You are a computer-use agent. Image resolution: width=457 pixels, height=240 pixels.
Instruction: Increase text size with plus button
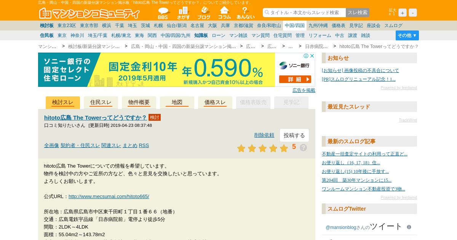[x=403, y=13]
